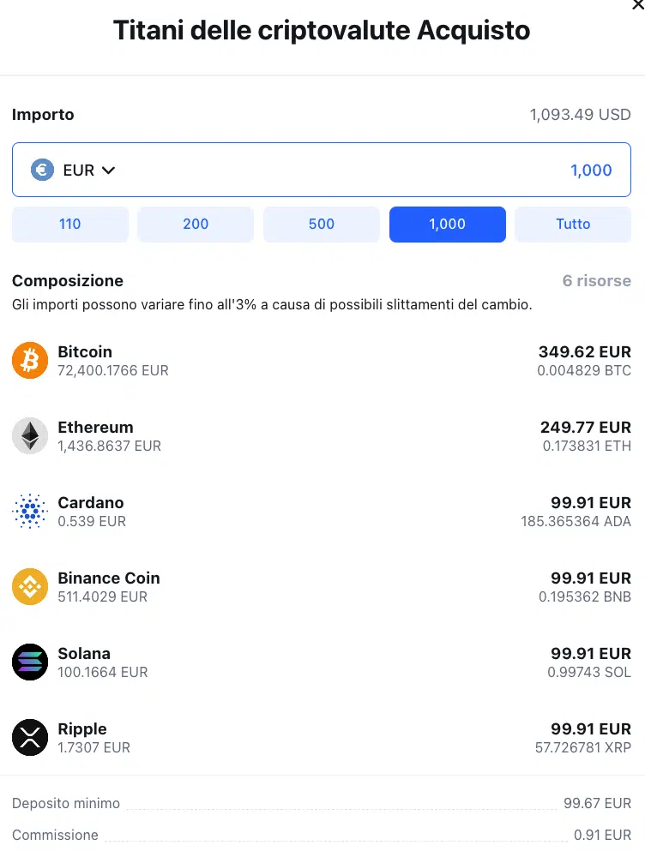Close the purchase dialog with X

pyautogui.click(x=637, y=5)
